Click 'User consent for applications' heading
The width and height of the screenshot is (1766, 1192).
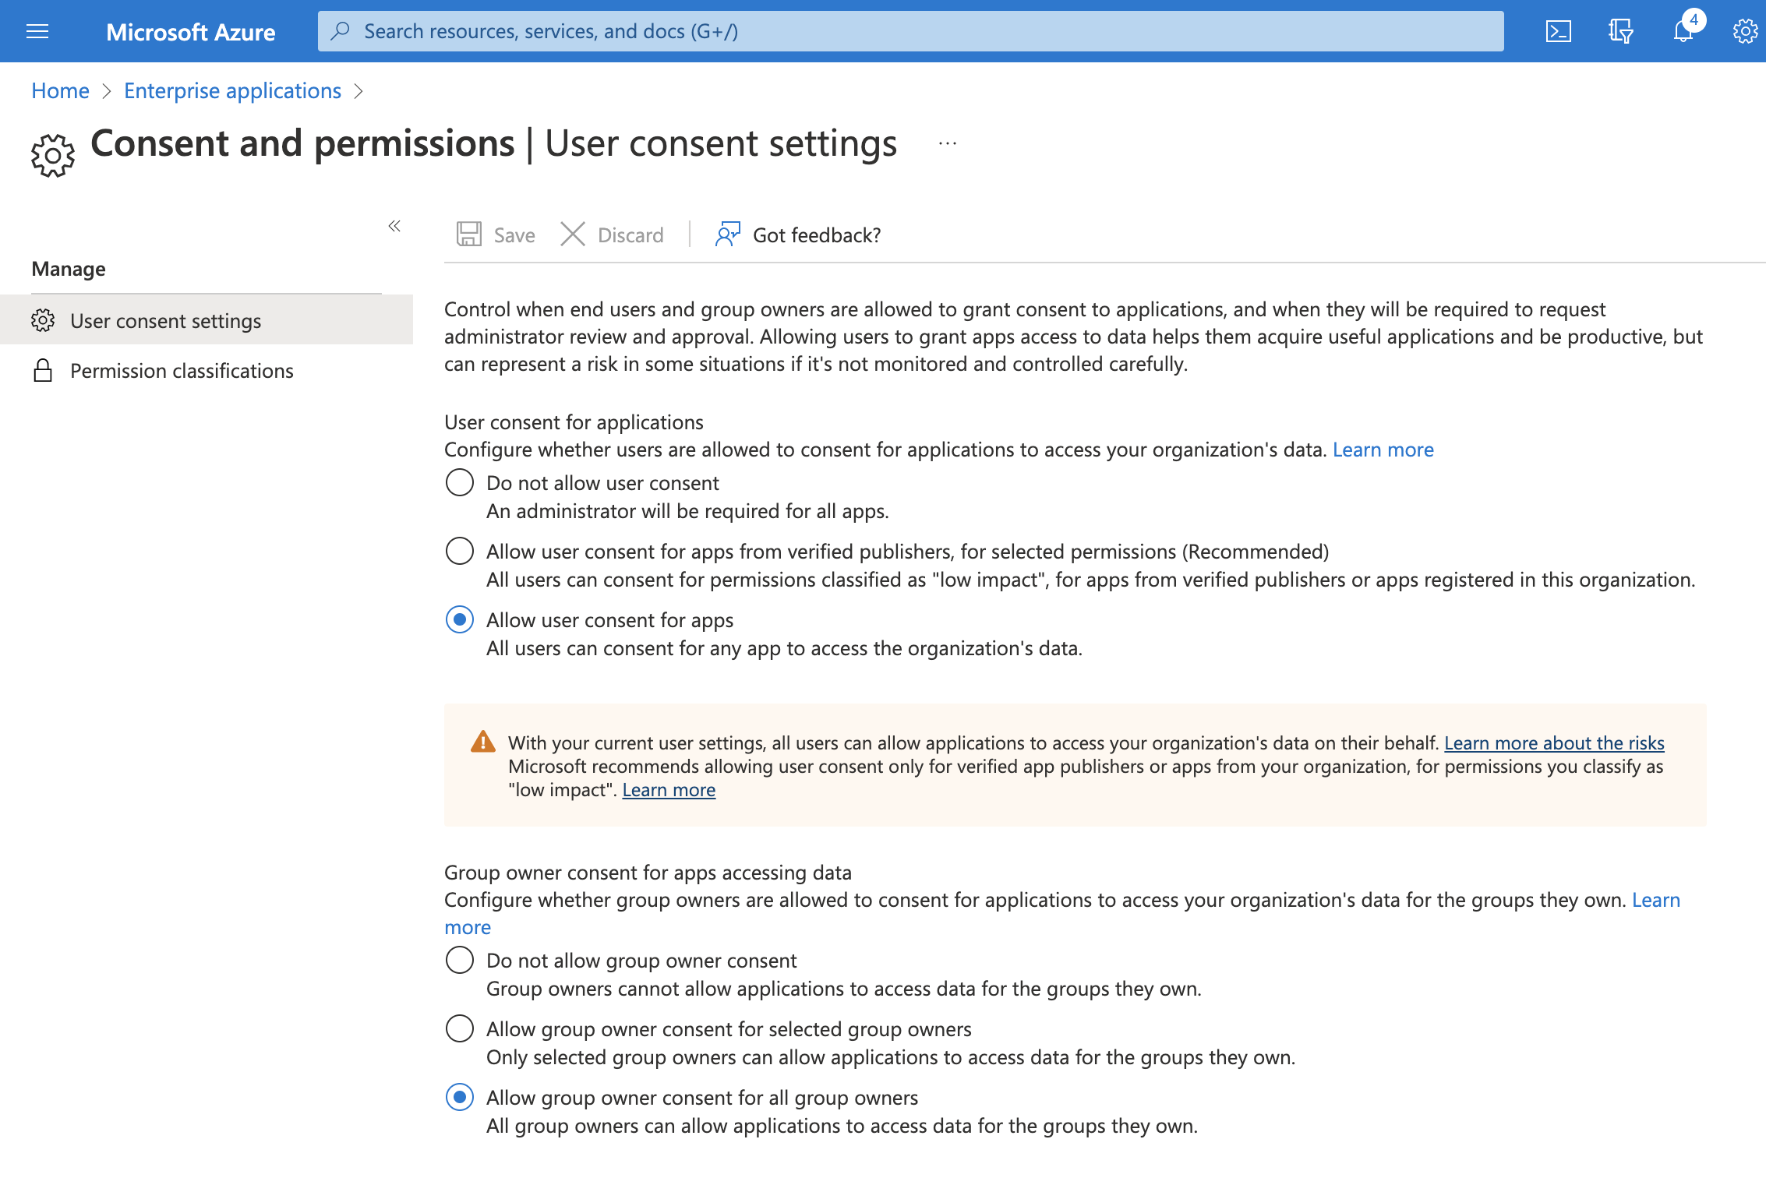[574, 422]
